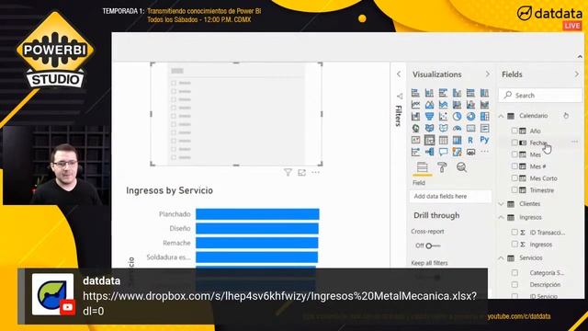This screenshot has height=331, width=588.
Task: Click the Planchado bar in chart
Action: (257, 214)
